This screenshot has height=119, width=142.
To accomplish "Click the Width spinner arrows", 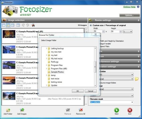I will pyautogui.click(x=103, y=31).
